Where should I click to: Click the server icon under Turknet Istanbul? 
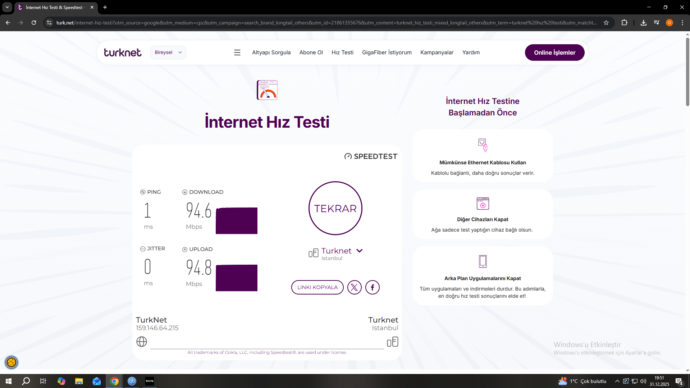(393, 342)
